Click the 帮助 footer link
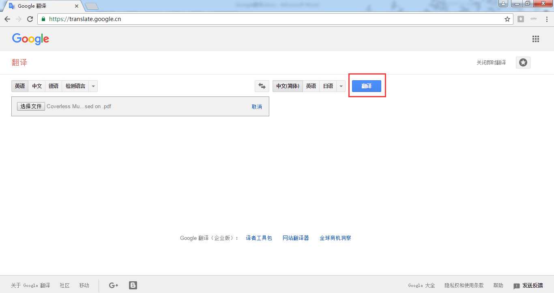554x293 pixels. pos(498,285)
